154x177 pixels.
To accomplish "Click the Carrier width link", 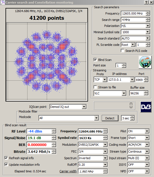I will [x=68, y=171].
